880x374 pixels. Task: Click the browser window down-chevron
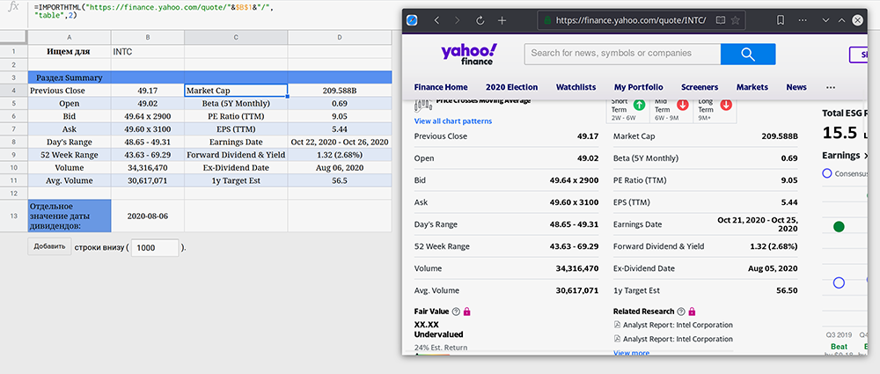(x=825, y=20)
